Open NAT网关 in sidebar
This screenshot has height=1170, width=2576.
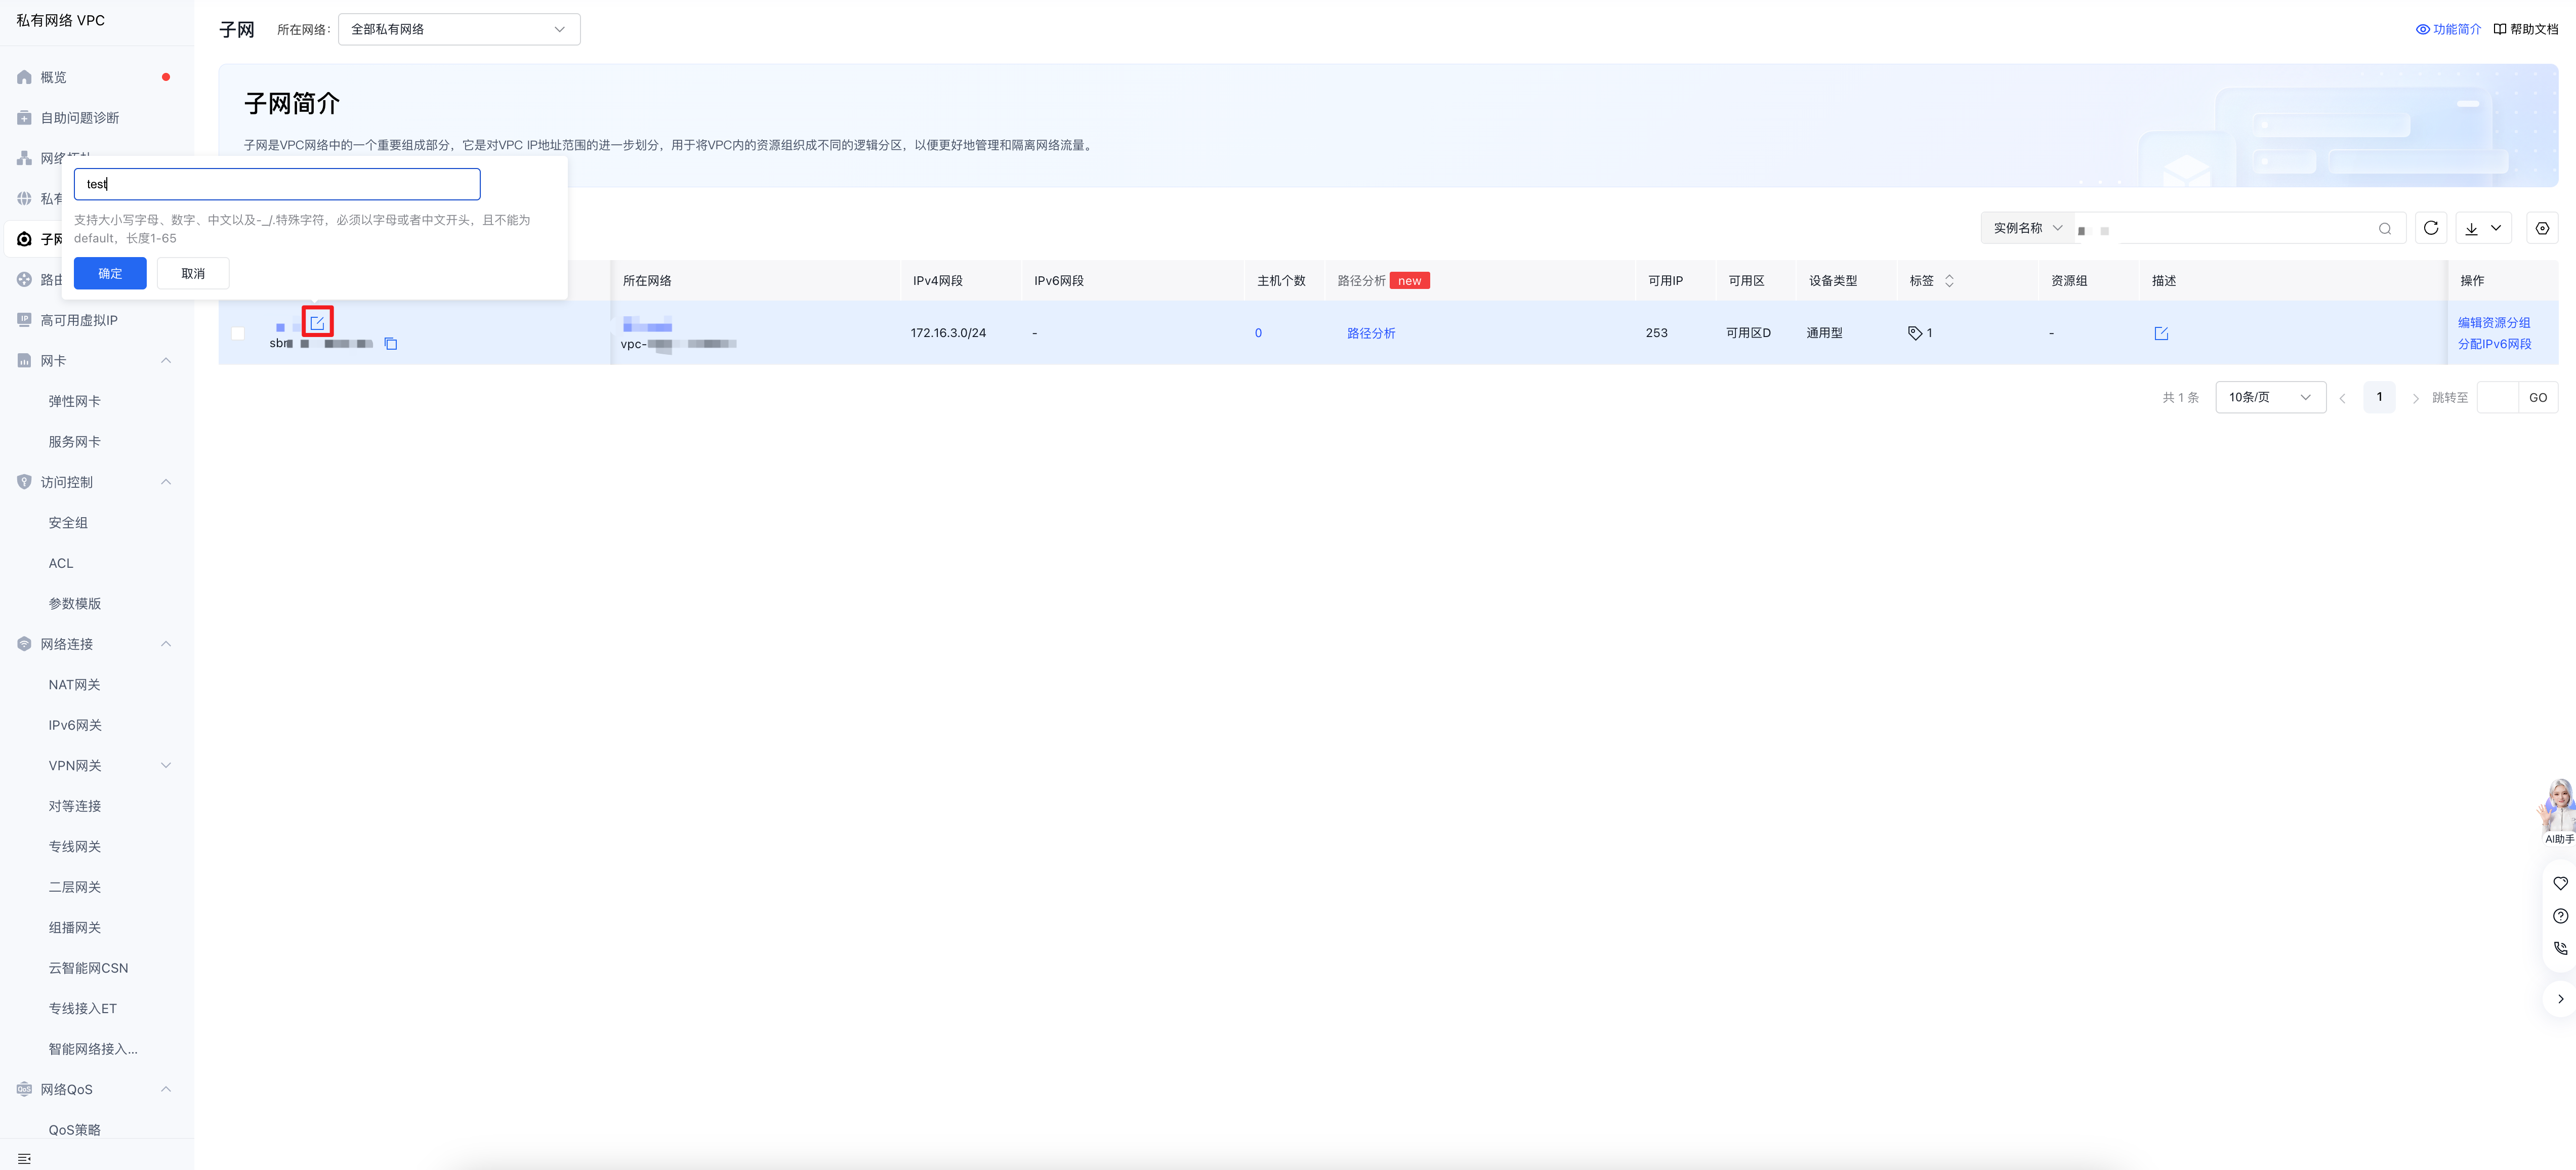75,685
